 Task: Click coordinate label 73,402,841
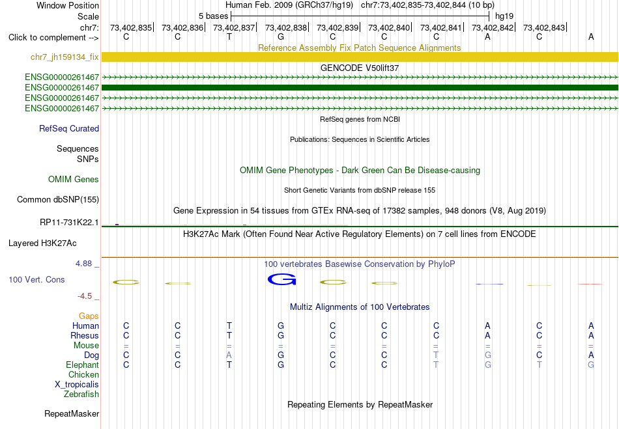(441, 27)
